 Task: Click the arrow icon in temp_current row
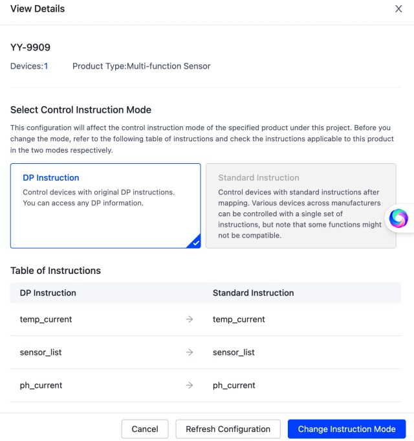point(190,319)
